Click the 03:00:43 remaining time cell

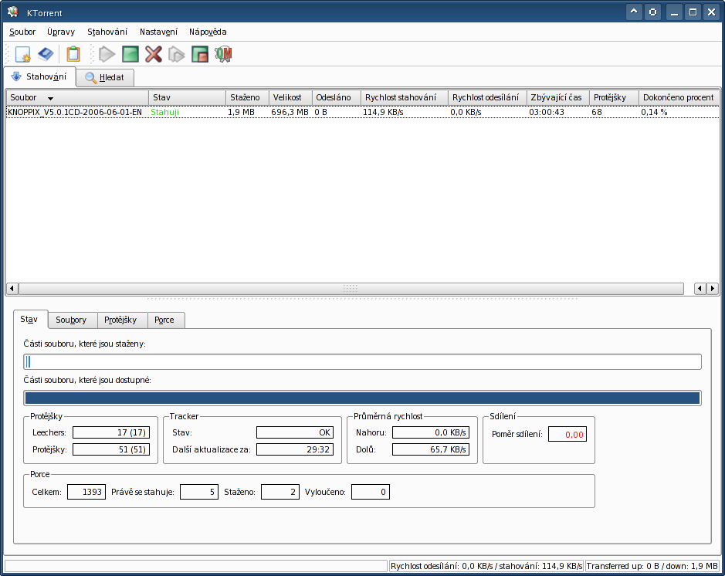[x=547, y=112]
